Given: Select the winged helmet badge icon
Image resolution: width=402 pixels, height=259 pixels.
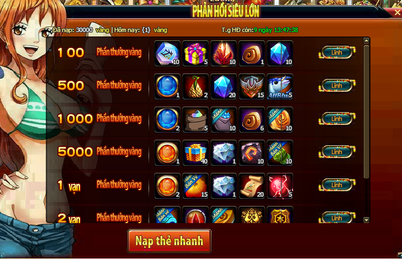Looking at the screenshot, I should [252, 86].
